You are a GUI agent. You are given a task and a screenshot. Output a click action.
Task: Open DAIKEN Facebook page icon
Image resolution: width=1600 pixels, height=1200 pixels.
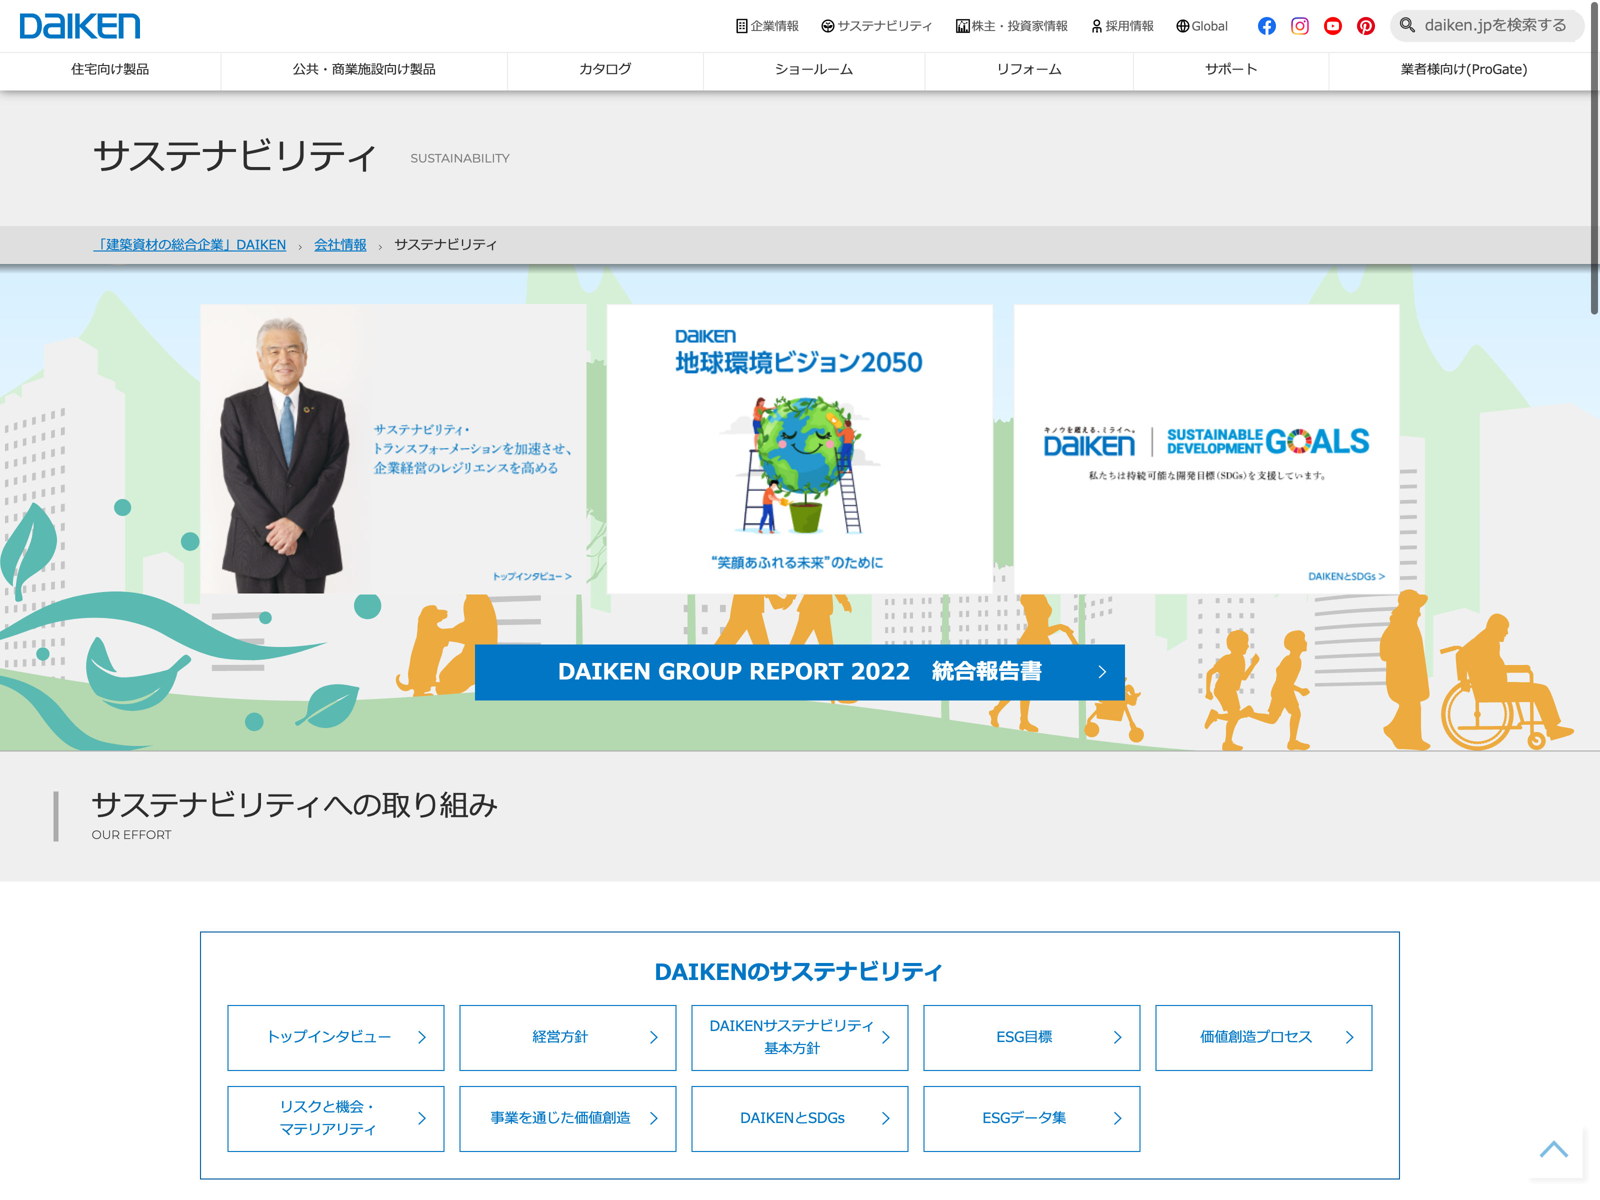click(x=1266, y=26)
